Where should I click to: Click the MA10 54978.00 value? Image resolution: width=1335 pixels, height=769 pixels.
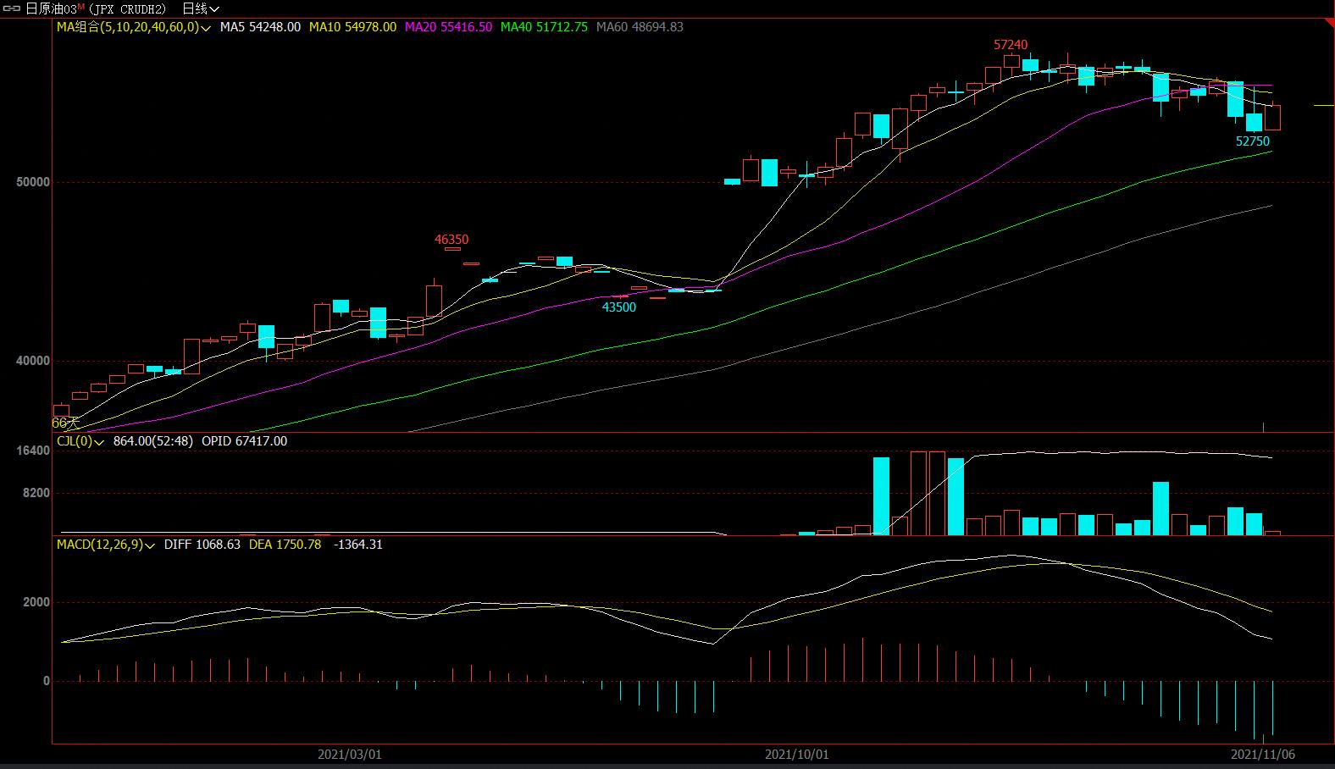point(352,27)
